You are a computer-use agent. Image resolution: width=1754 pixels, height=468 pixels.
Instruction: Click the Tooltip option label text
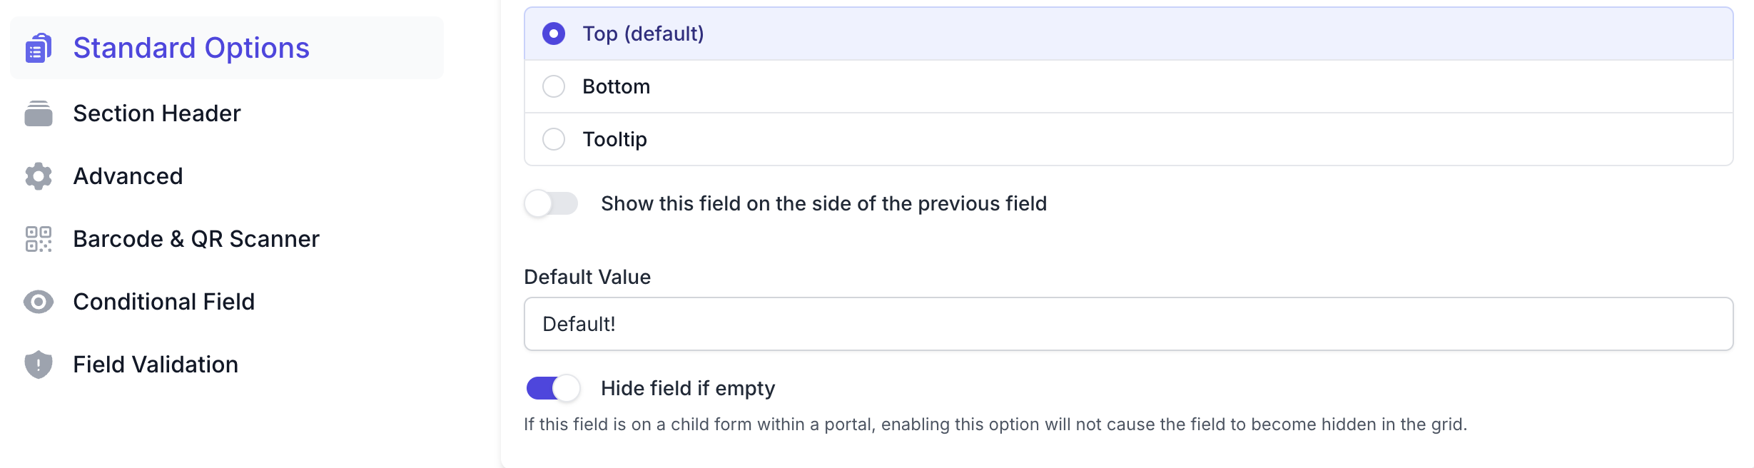[614, 139]
